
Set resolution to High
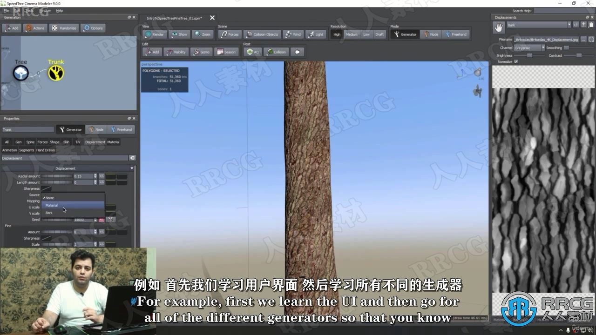click(x=337, y=34)
